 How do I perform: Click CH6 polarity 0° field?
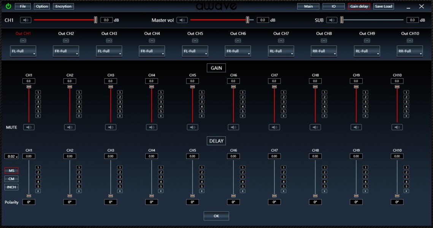233,202
